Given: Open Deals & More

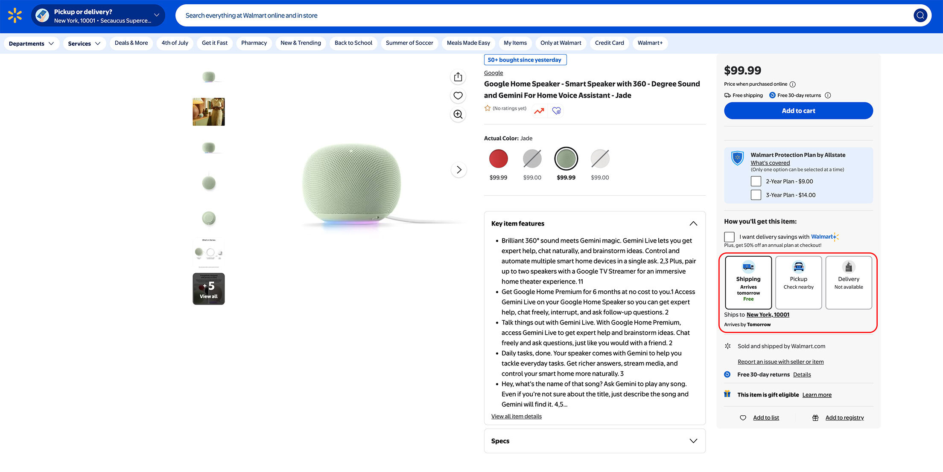Looking at the screenshot, I should tap(131, 43).
